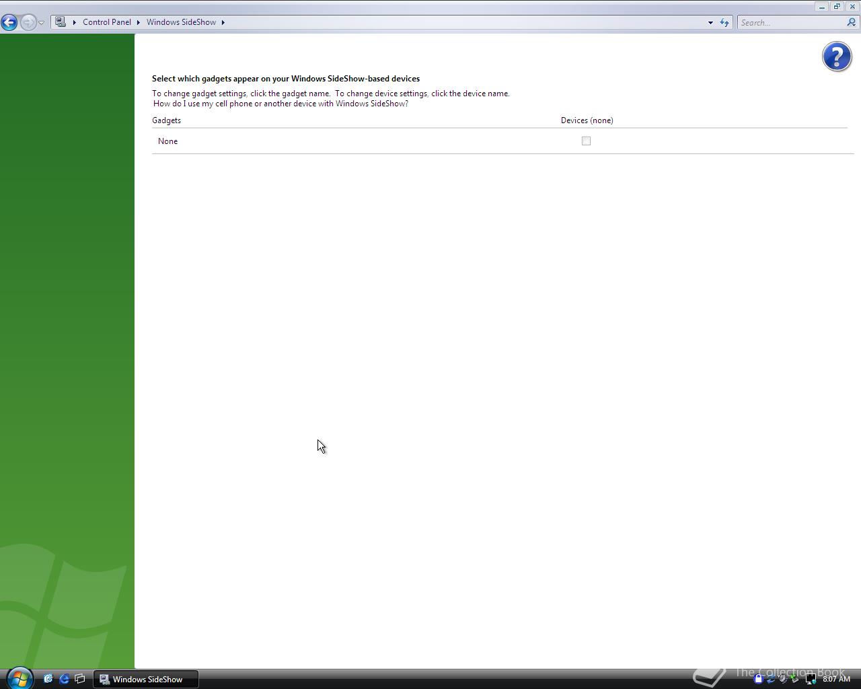Open the cell phone SideShow help link
The image size is (861, 689).
coord(280,104)
